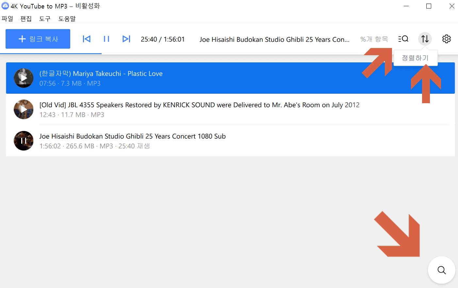Skip to the previous track
This screenshot has height=288, width=458.
[x=87, y=39]
